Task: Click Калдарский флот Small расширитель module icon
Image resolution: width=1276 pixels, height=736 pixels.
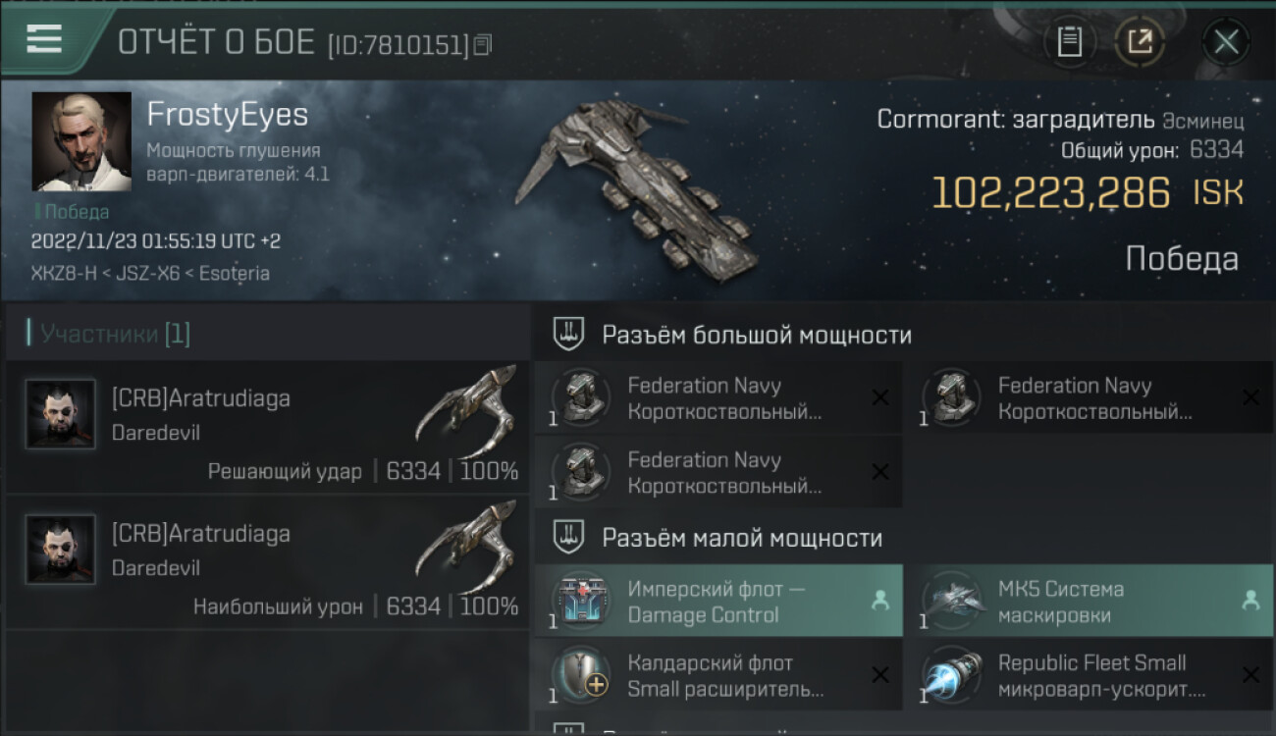Action: 582,675
